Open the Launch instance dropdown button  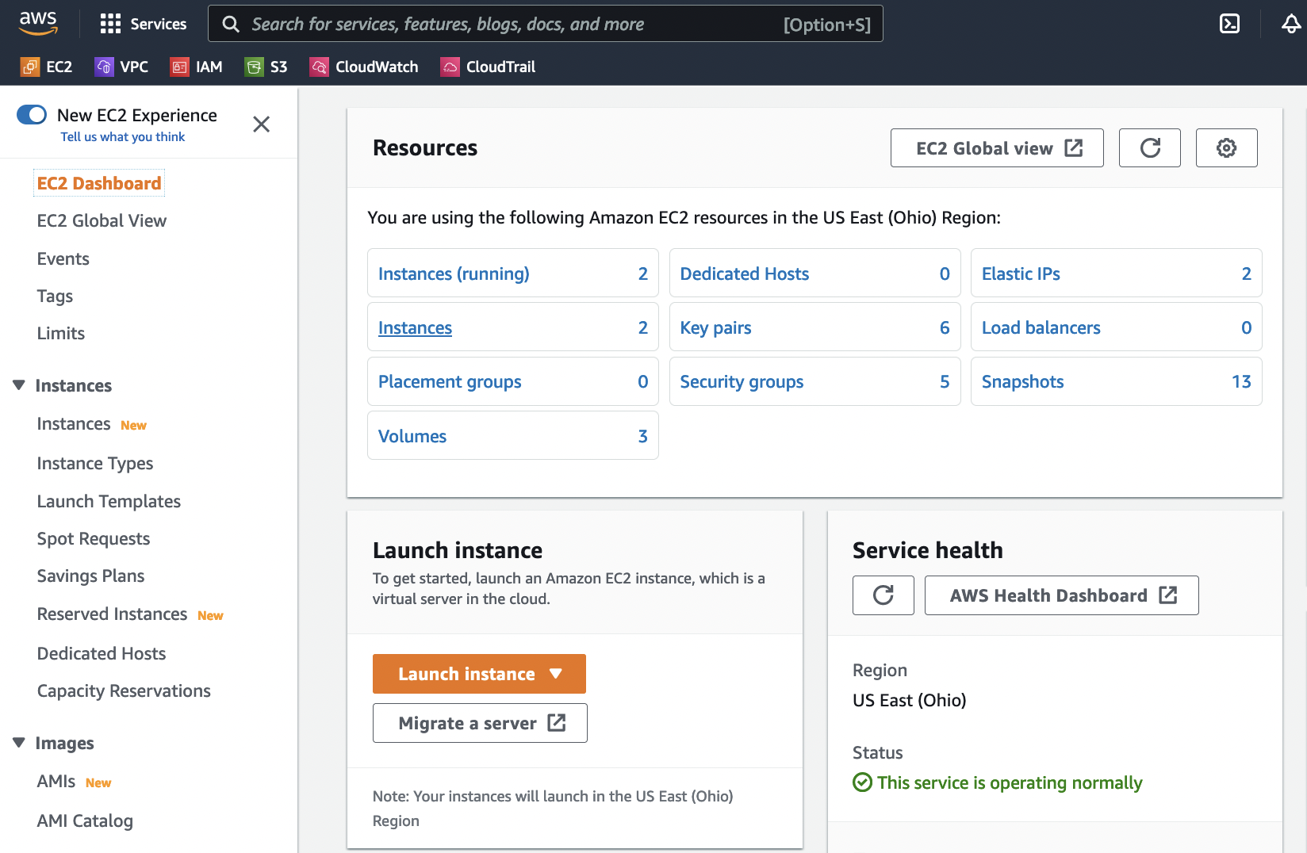479,674
